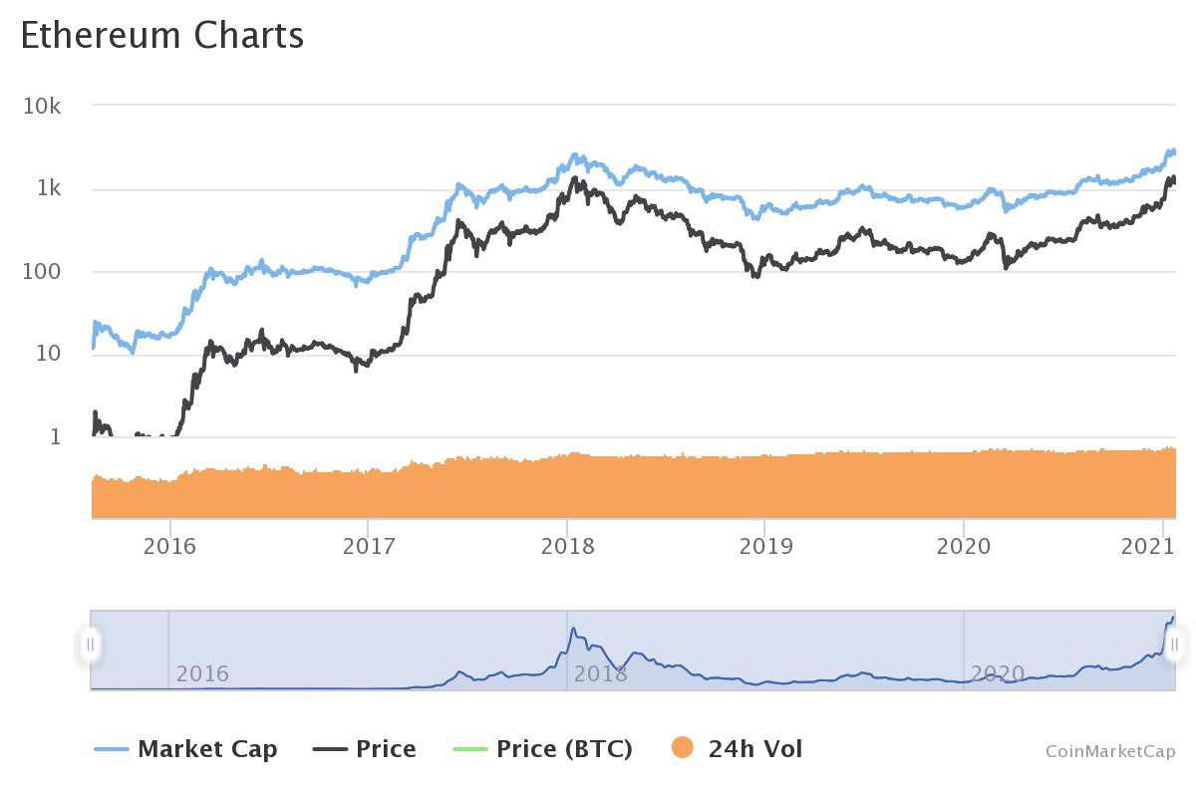The height and width of the screenshot is (797, 1196).
Task: Grab the left navigator range handle
Action: tap(90, 645)
